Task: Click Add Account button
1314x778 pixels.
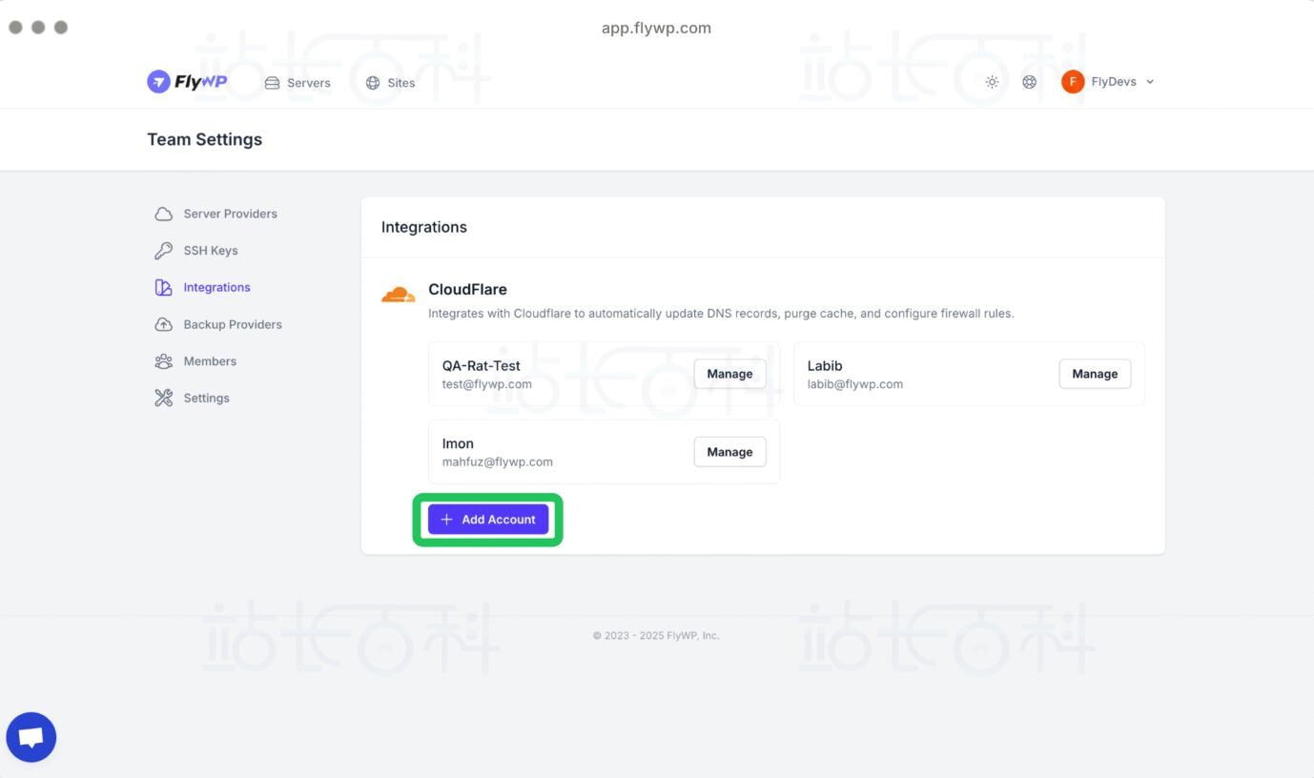Action: click(488, 520)
